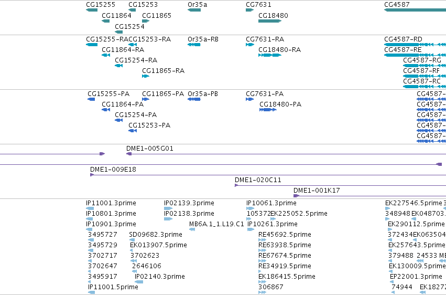Open the MB6A.1_1.L19.C1 EST label

click(x=216, y=224)
